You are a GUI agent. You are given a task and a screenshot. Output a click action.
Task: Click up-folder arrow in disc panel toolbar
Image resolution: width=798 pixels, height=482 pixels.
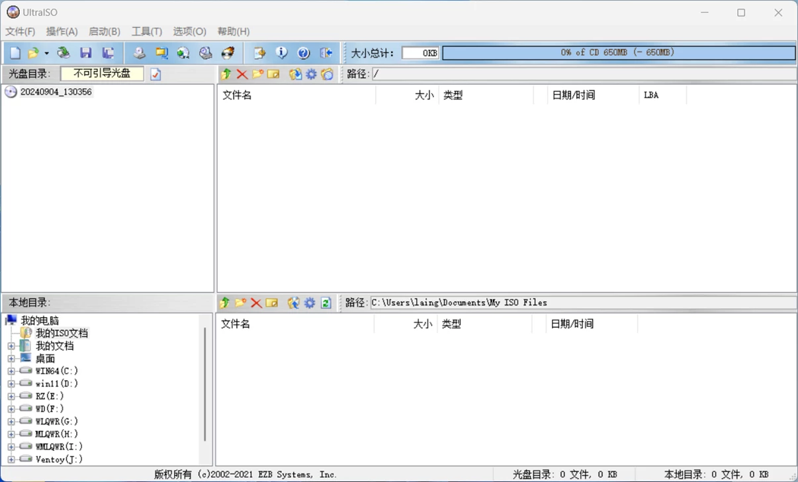click(x=226, y=74)
